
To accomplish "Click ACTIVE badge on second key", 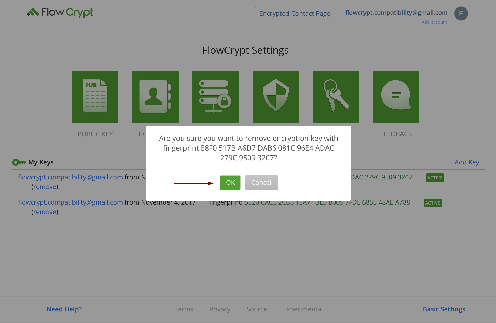I will click(x=433, y=203).
